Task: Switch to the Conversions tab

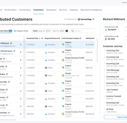Action: pos(25,10)
